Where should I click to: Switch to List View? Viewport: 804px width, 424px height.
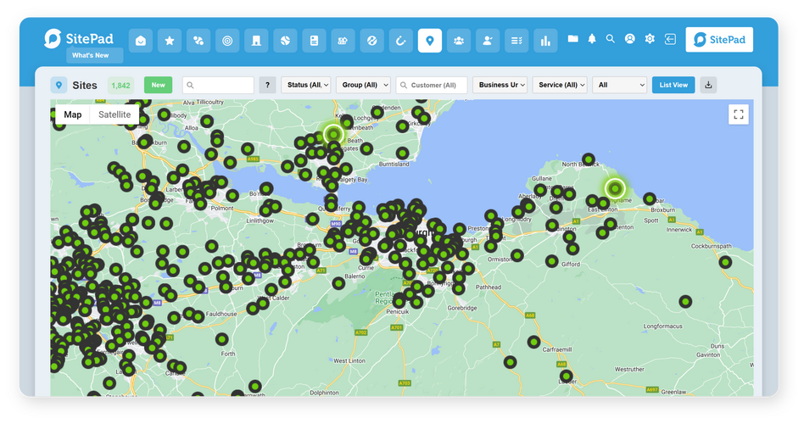[673, 85]
